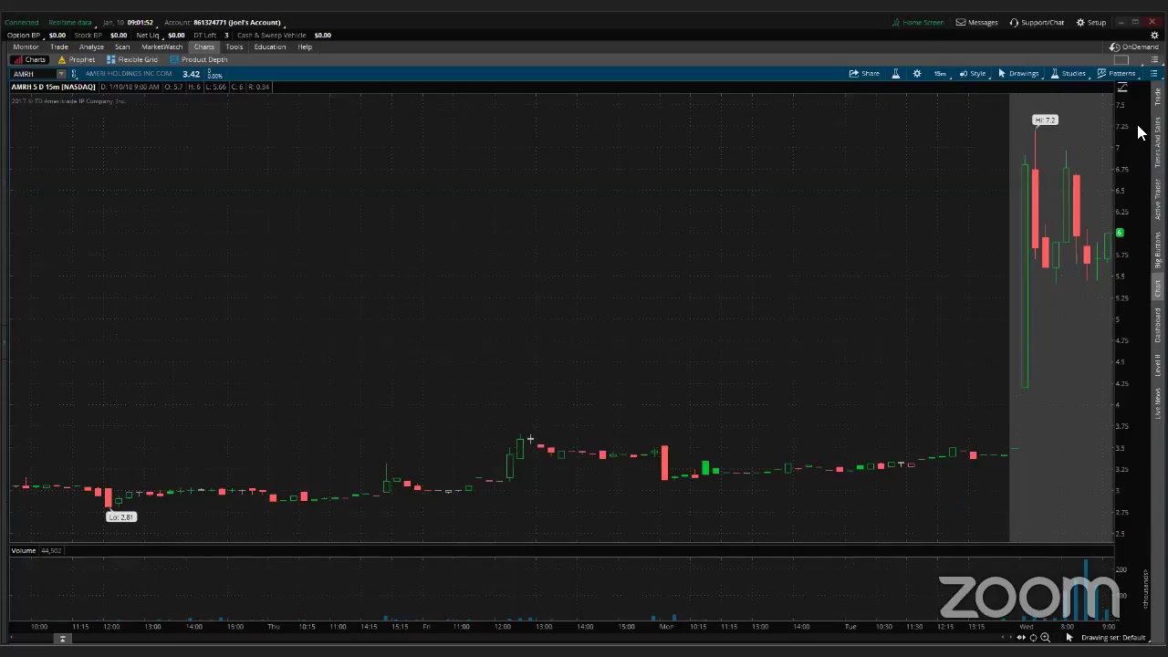
Task: Open the Flexible Grid sub-tab
Action: pos(132,59)
